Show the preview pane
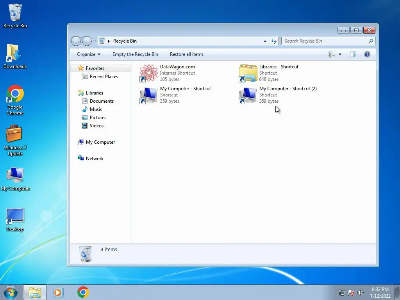The image size is (400, 300). tap(353, 54)
